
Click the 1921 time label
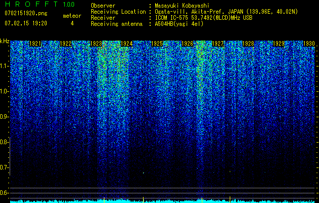click(x=35, y=44)
